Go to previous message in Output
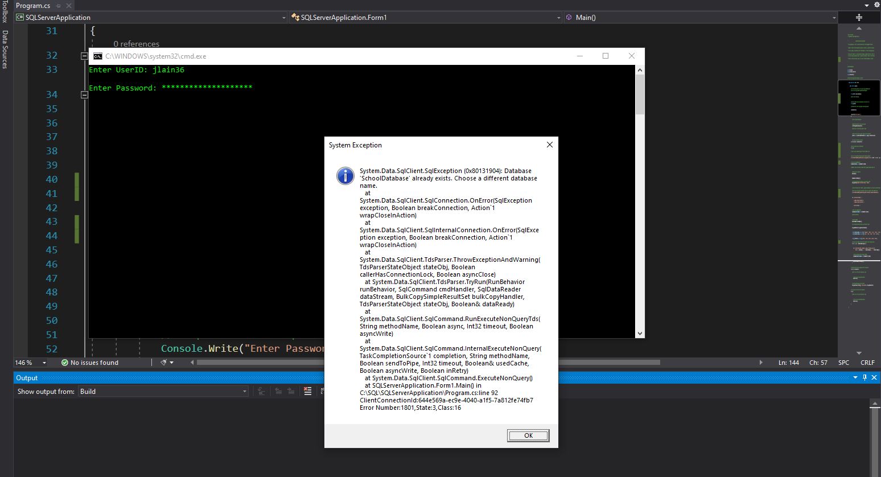The height and width of the screenshot is (477, 881). 278,391
